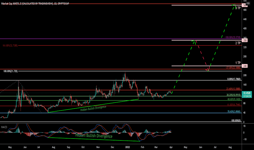The height and width of the screenshot is (150, 254).
Task: Click the -27.00%(22.588B) Fibonacci label
Action: (x=233, y=68)
